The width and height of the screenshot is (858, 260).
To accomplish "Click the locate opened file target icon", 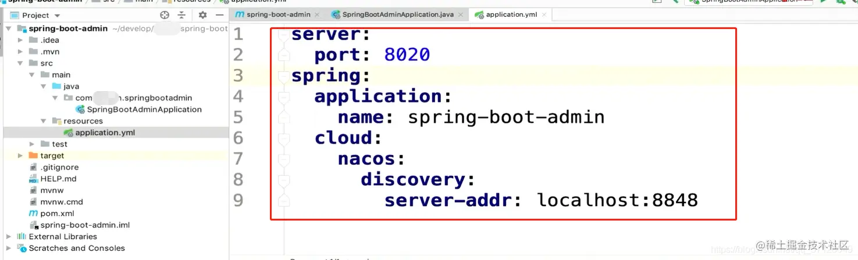I will coord(165,15).
